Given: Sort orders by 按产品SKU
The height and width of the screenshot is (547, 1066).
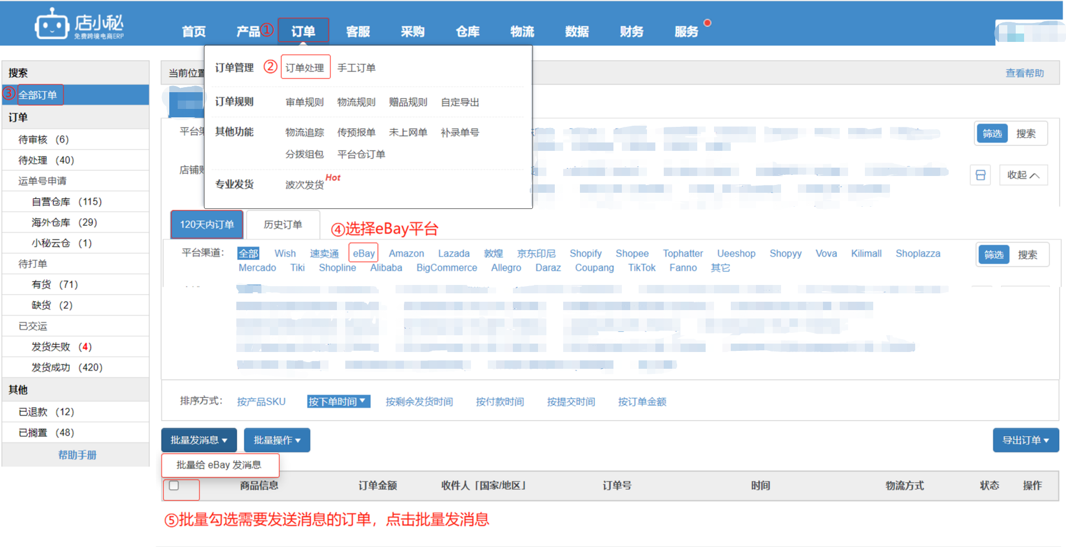Looking at the screenshot, I should point(261,401).
